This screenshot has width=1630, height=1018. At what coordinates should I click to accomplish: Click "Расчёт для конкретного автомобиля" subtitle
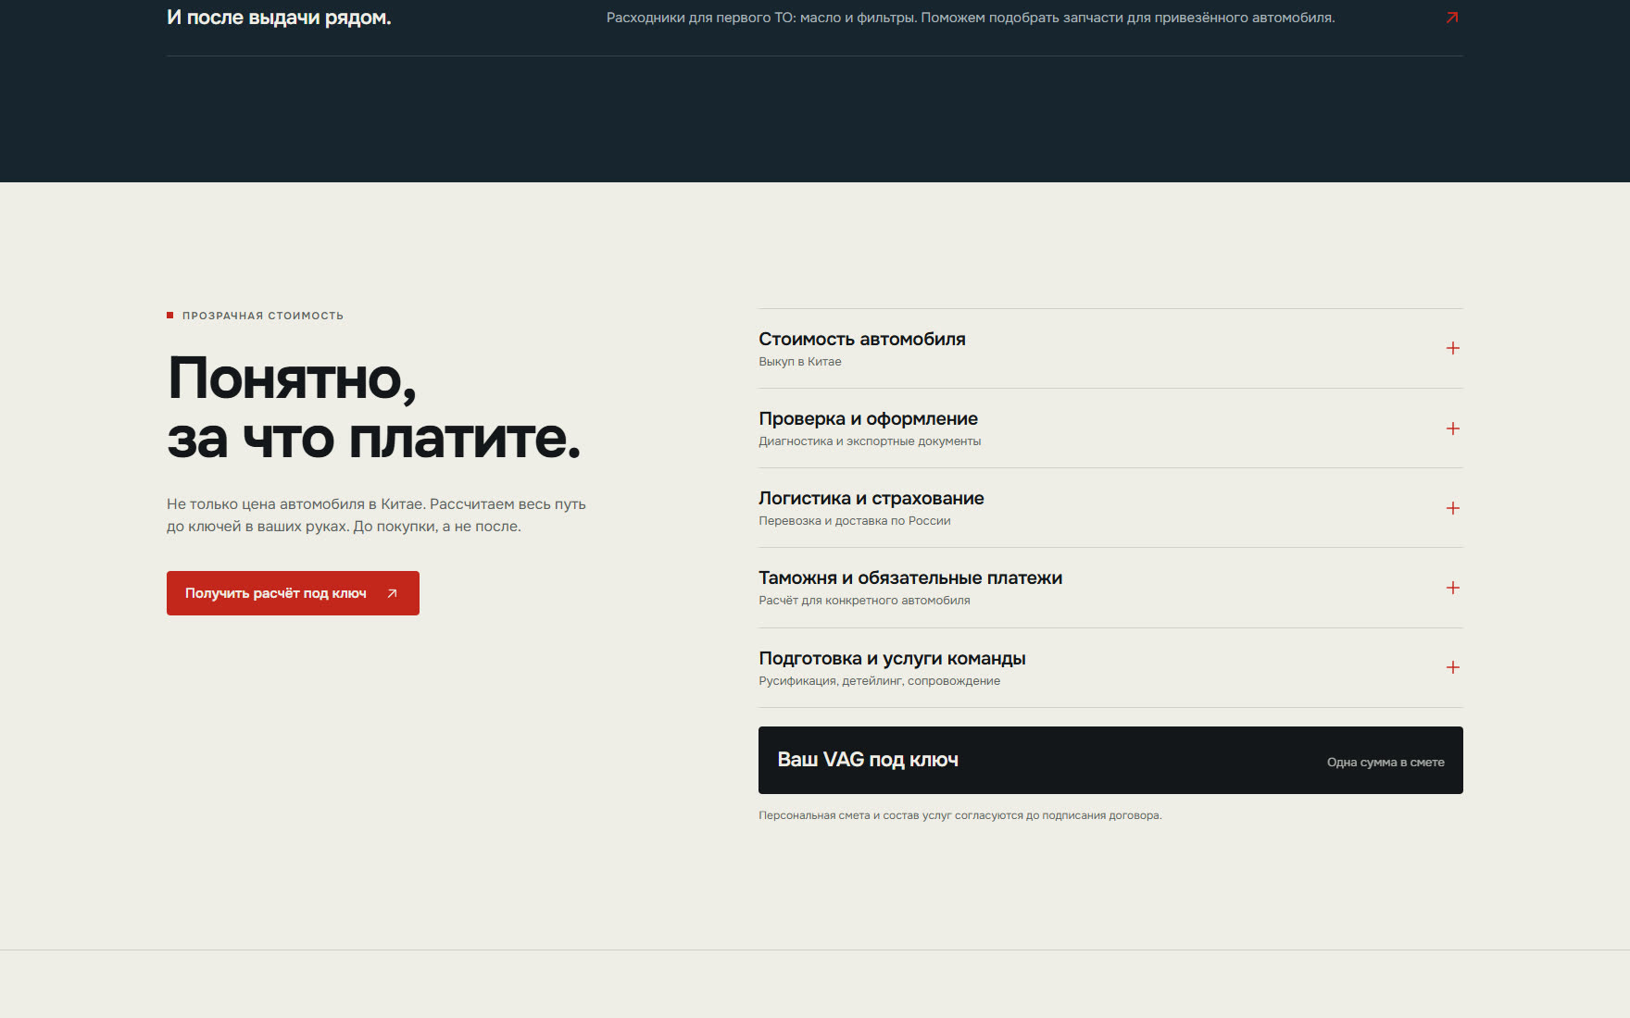coord(864,601)
